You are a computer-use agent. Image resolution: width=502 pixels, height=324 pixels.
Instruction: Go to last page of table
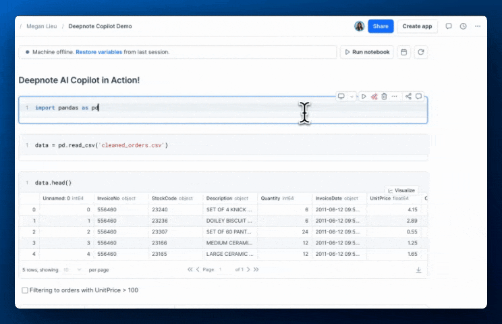coord(256,269)
